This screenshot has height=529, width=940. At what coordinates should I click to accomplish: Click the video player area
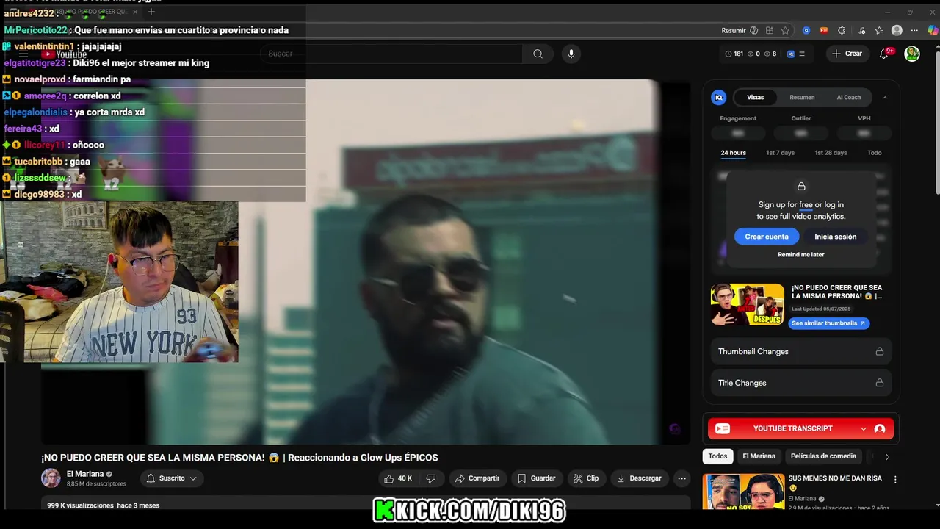click(x=366, y=262)
